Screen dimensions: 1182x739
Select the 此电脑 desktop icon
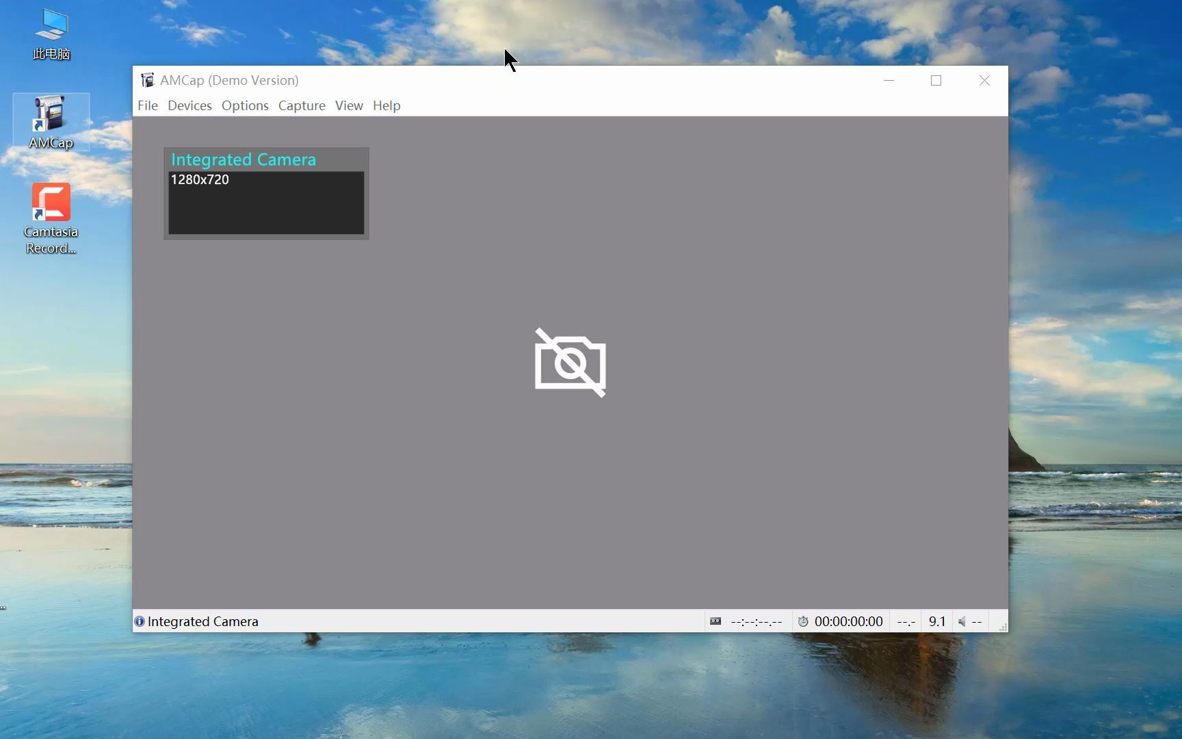coord(51,34)
